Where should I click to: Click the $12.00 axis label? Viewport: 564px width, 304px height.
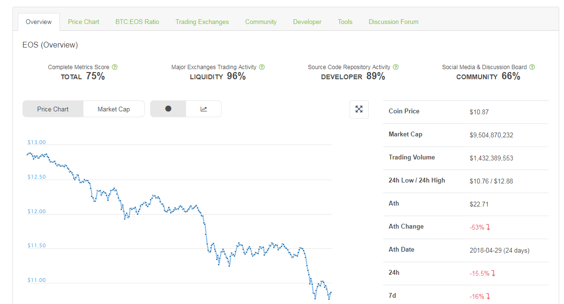click(x=36, y=211)
